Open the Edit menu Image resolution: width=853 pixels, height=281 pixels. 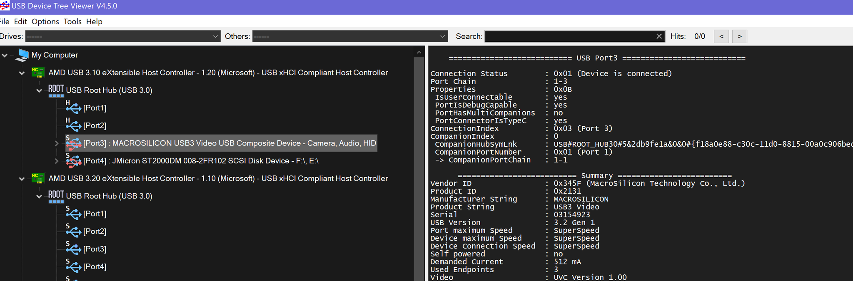click(x=20, y=21)
